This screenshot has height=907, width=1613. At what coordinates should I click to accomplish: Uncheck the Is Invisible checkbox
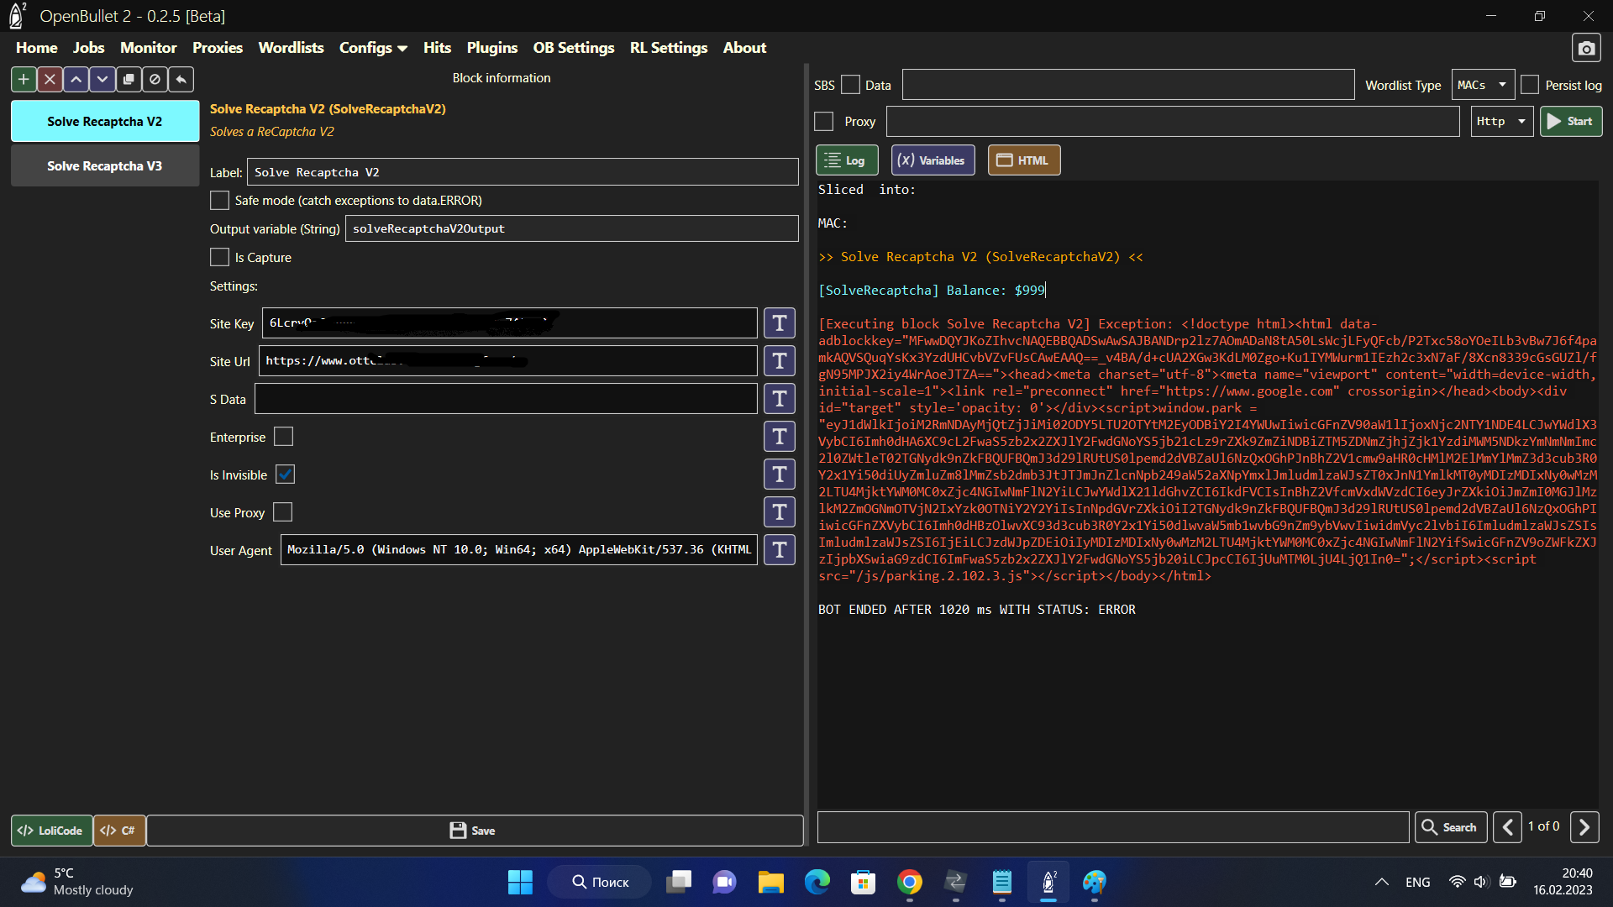286,474
